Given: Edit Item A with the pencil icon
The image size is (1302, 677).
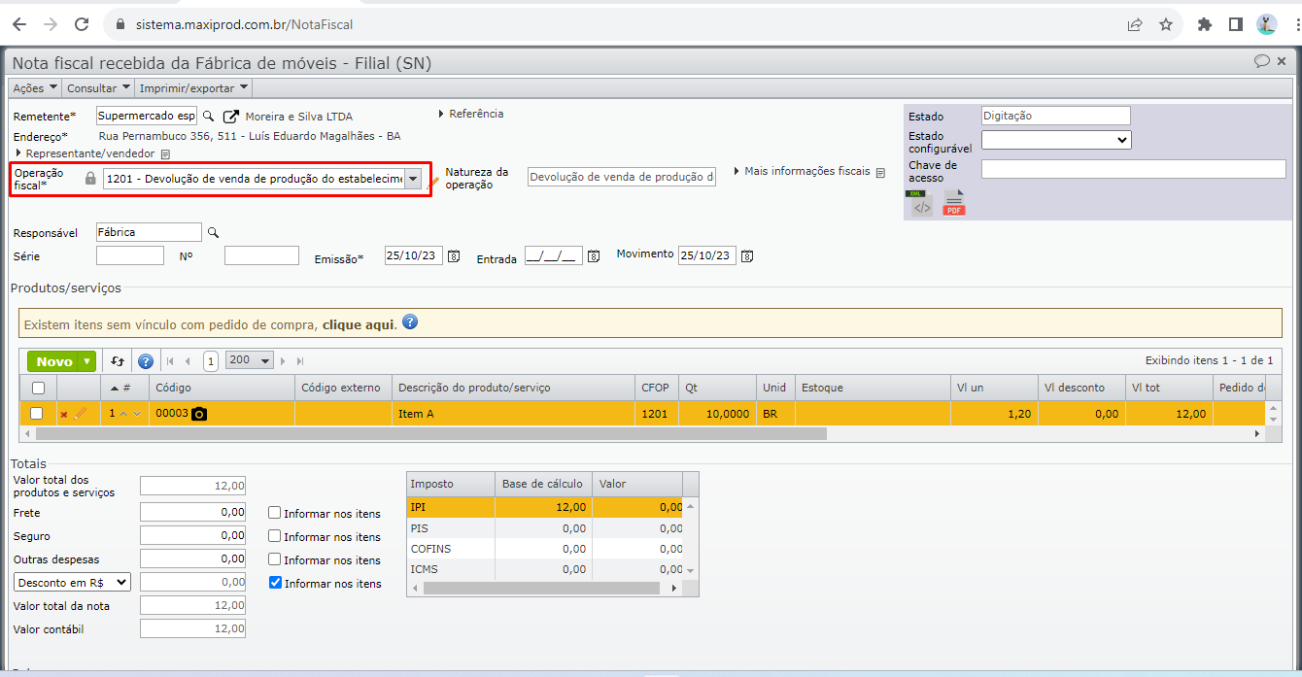Looking at the screenshot, I should 80,413.
